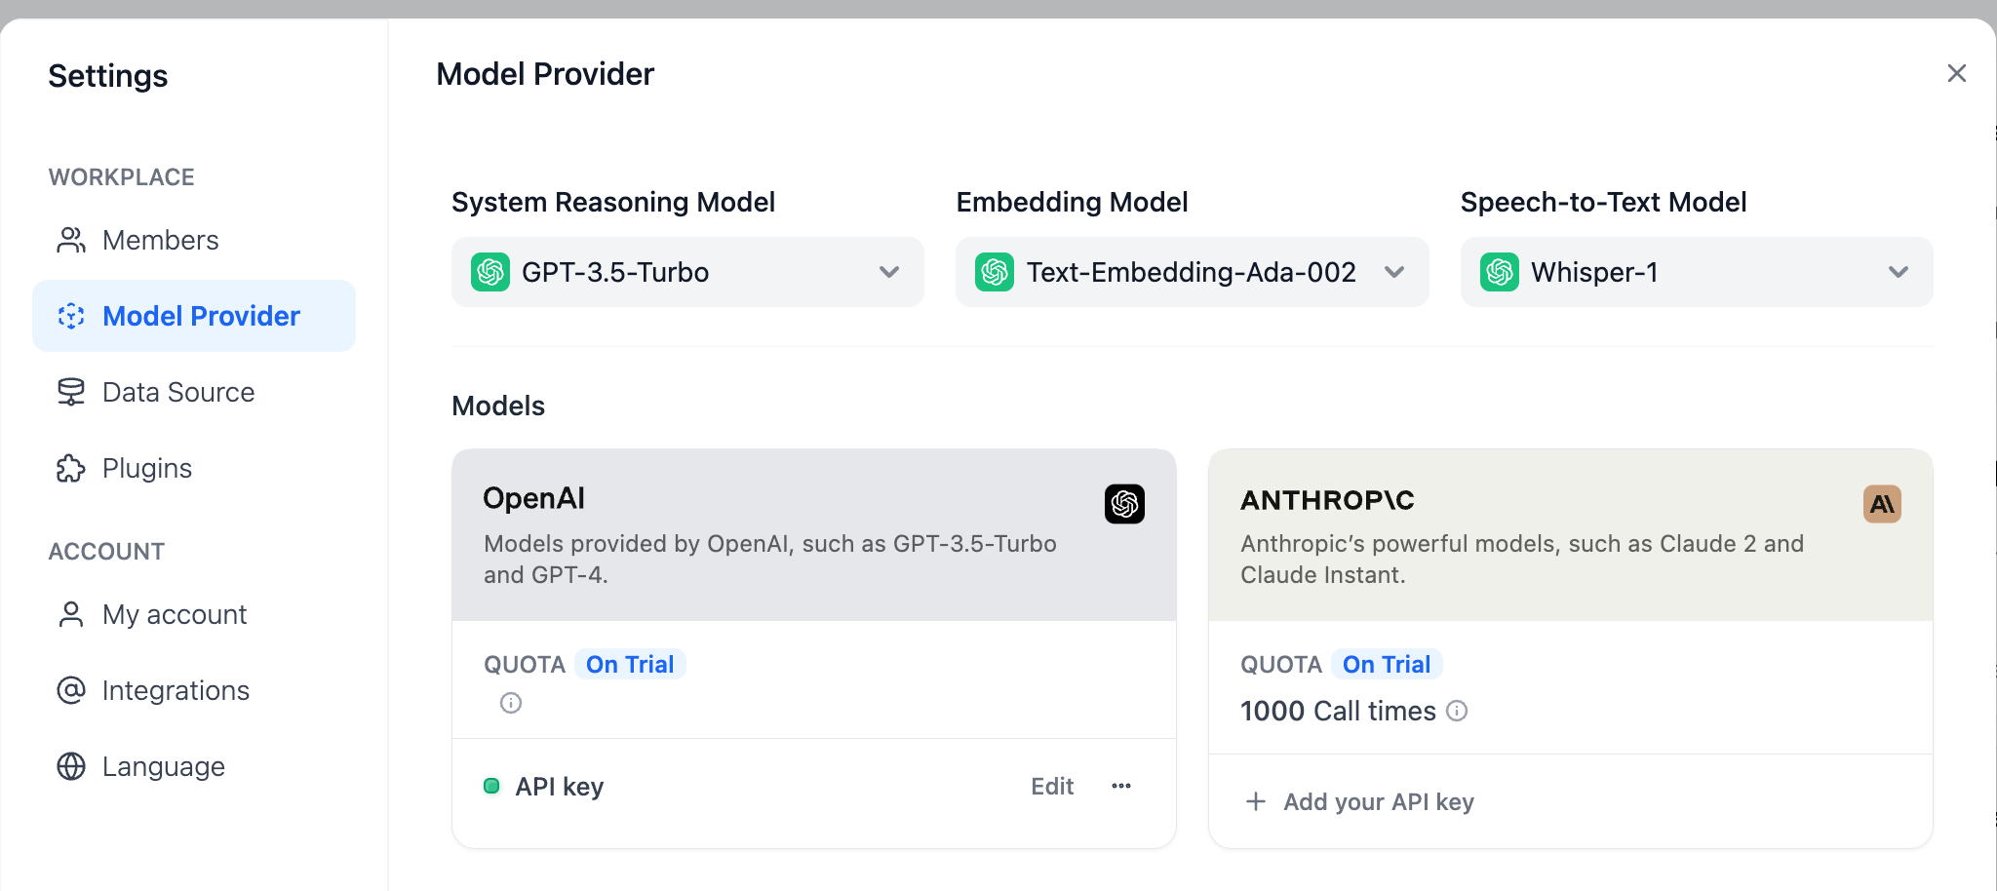Open the OpenAI API key more options menu
1997x891 pixels.
[1121, 786]
